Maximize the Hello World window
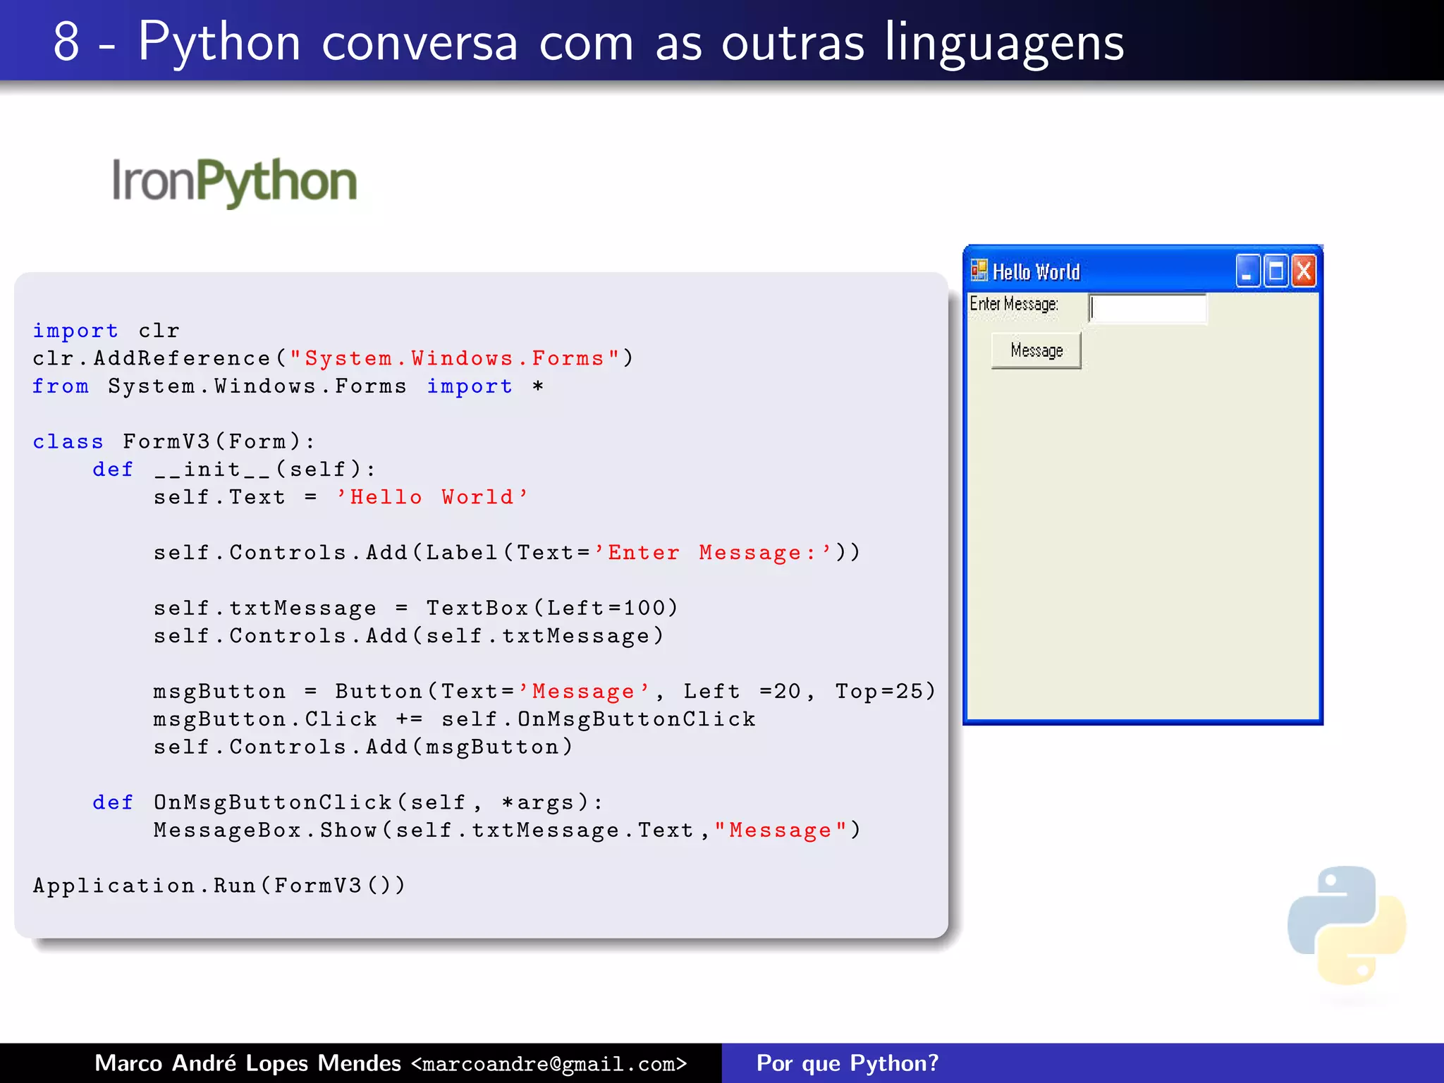1444x1083 pixels. coord(1275,271)
